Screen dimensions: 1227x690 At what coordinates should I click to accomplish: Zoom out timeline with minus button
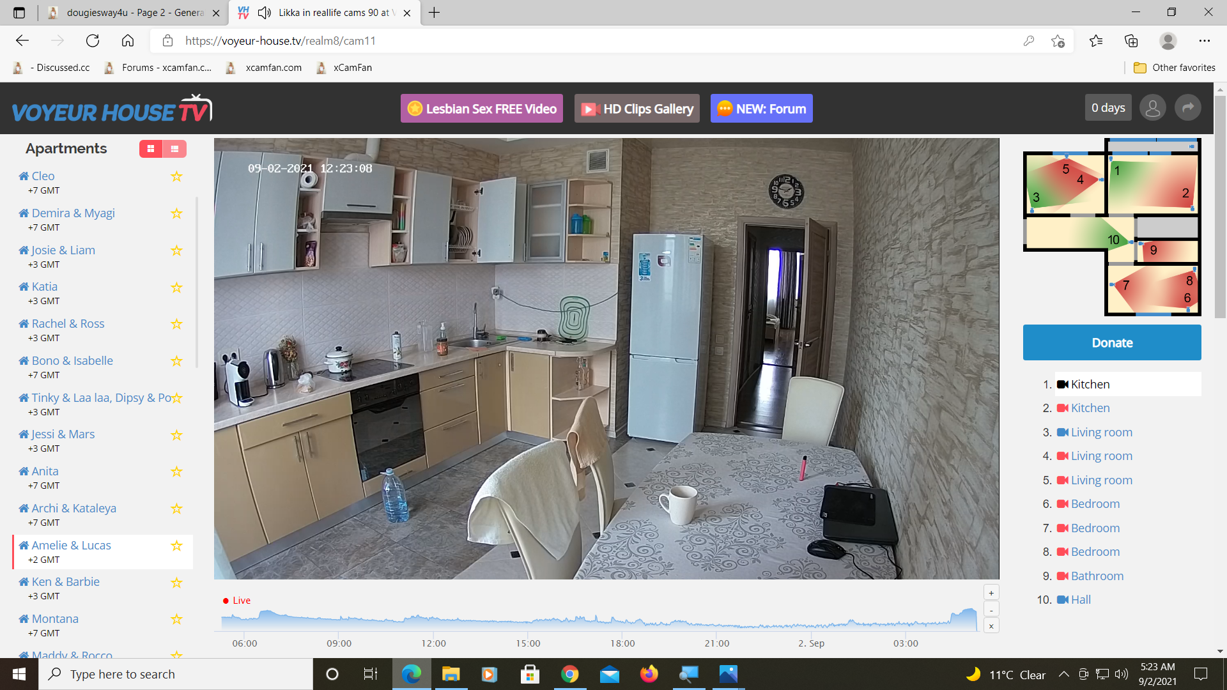pyautogui.click(x=991, y=609)
